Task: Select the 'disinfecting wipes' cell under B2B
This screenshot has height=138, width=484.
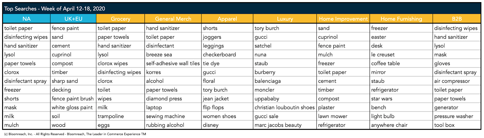Action: click(x=457, y=28)
